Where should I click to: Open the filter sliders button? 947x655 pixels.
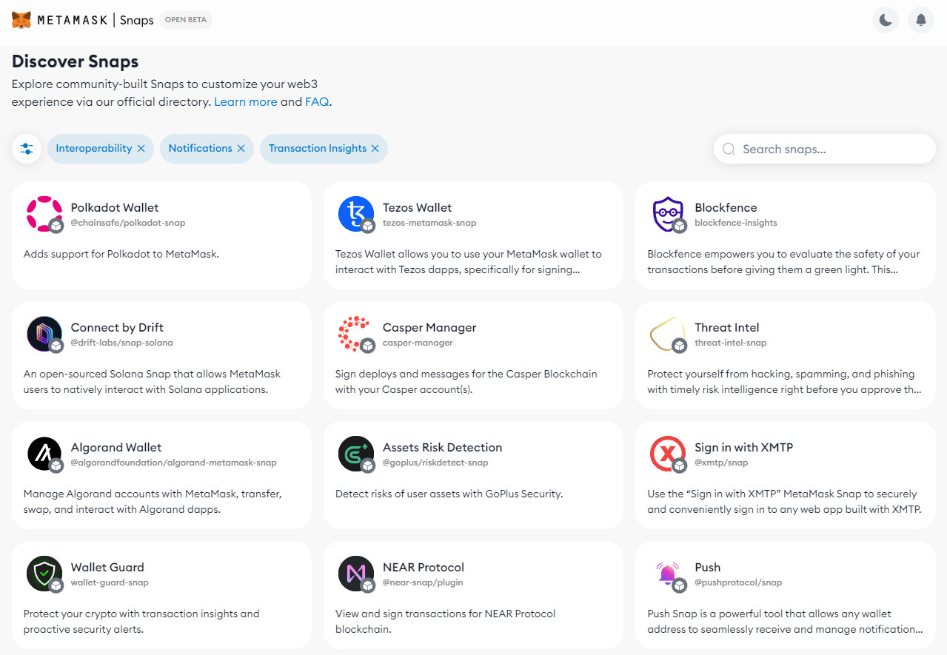tap(27, 149)
